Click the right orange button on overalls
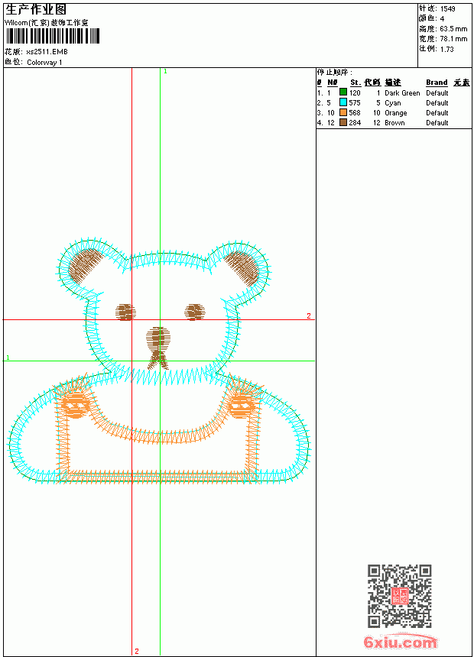 point(241,406)
